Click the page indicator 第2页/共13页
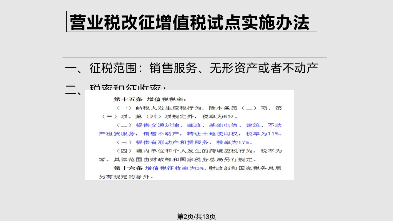 196,216
